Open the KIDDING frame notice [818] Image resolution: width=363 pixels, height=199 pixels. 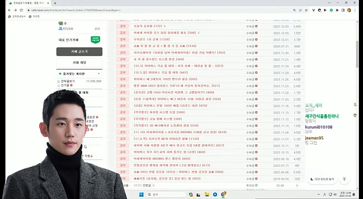pos(180,132)
